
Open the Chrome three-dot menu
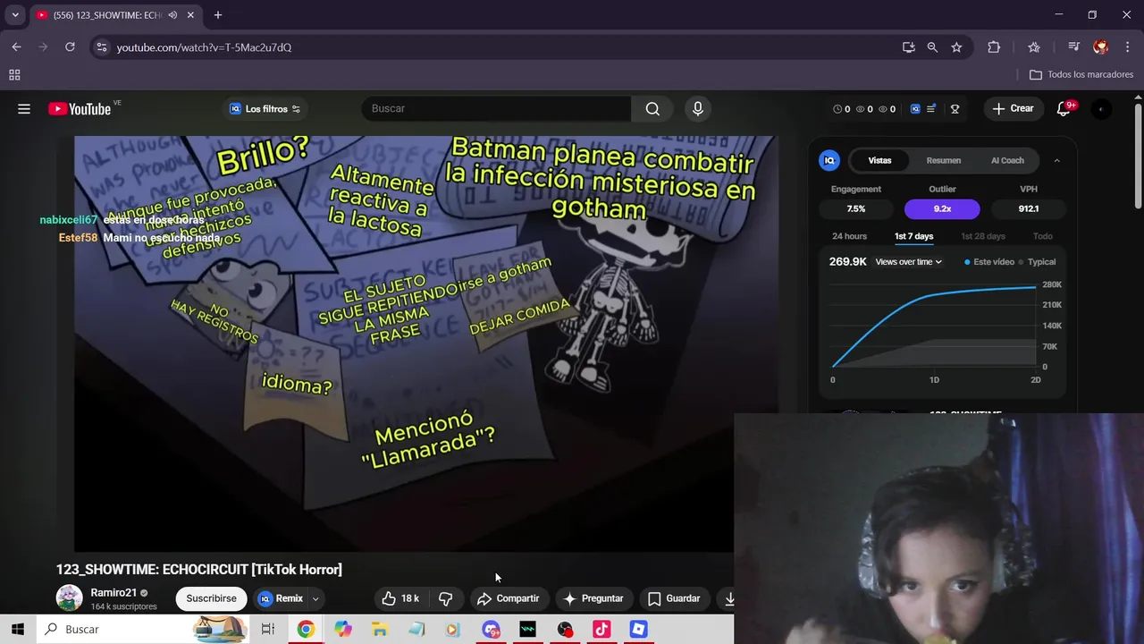tap(1127, 47)
